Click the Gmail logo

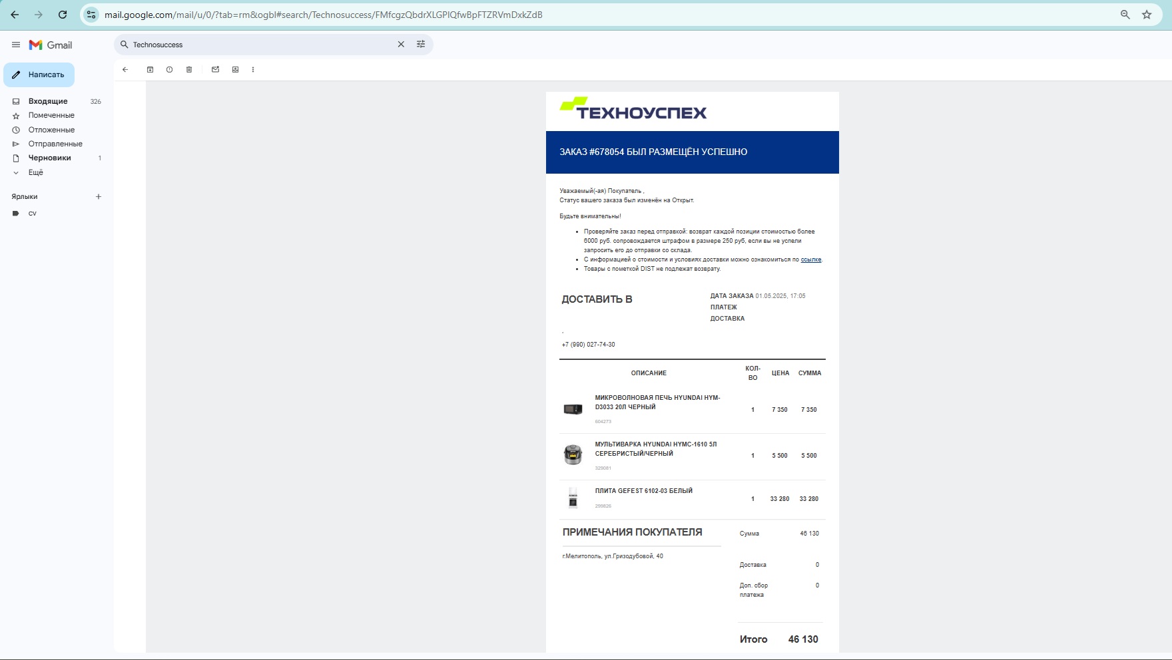pyautogui.click(x=51, y=45)
